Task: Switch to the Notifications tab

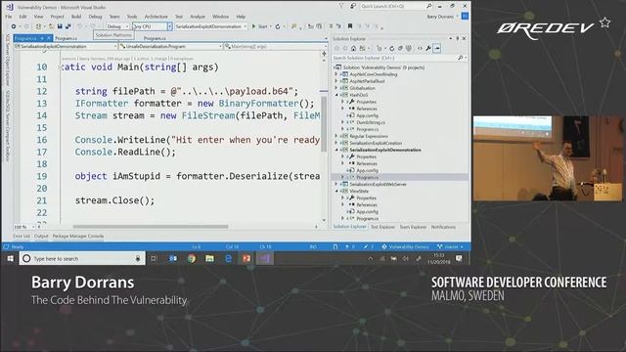Action: pos(443,227)
